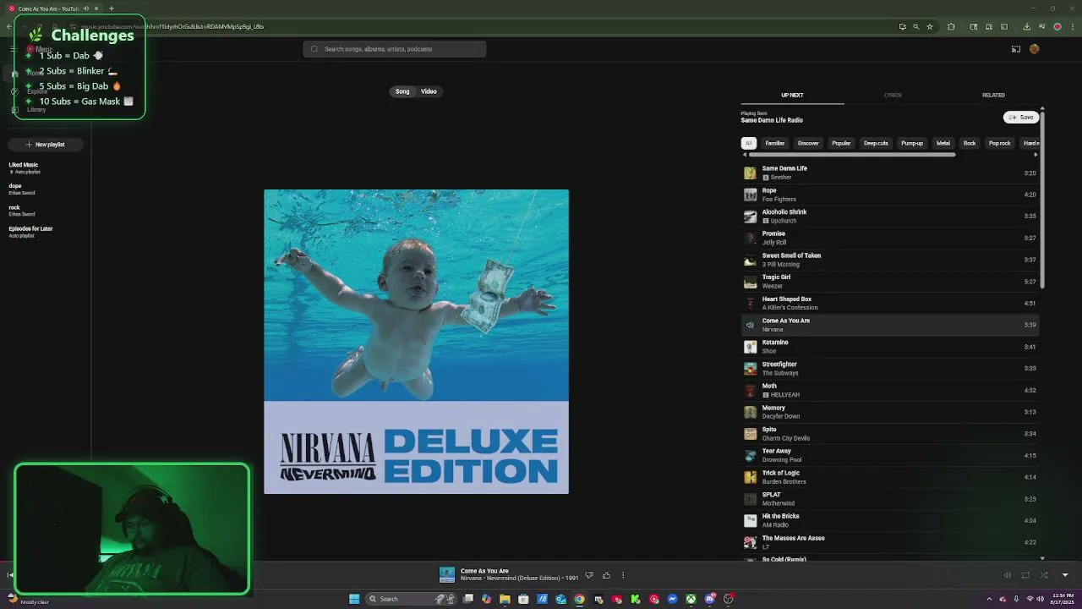Select the Metal filter chip
Image resolution: width=1082 pixels, height=609 pixels.
click(x=943, y=143)
